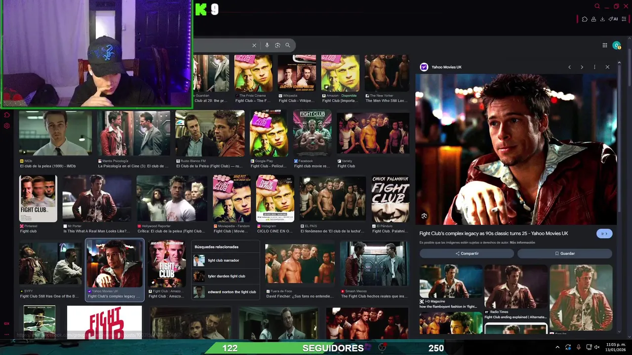Open the Fight Club : Amazon poster thumbnail
Viewport: 632px width, 355px height.
coord(167,264)
